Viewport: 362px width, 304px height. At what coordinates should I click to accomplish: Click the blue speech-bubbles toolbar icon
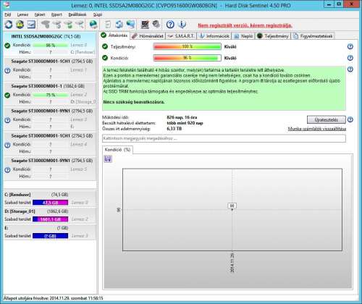130,25
